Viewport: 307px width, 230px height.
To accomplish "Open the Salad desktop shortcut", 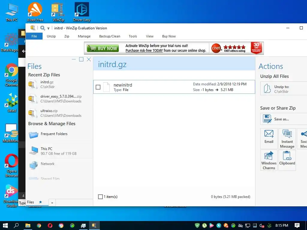I will [12, 102].
